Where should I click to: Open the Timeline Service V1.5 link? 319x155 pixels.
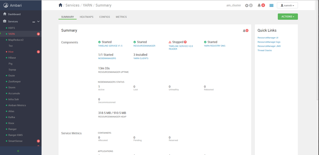click(x=110, y=46)
